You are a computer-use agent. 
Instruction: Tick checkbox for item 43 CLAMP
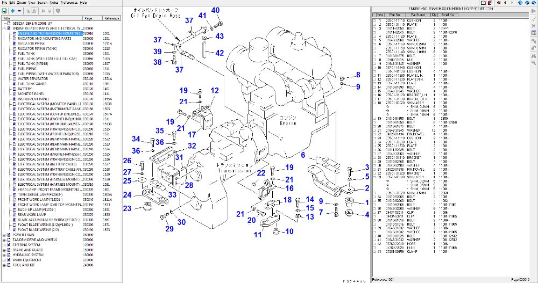(374, 251)
